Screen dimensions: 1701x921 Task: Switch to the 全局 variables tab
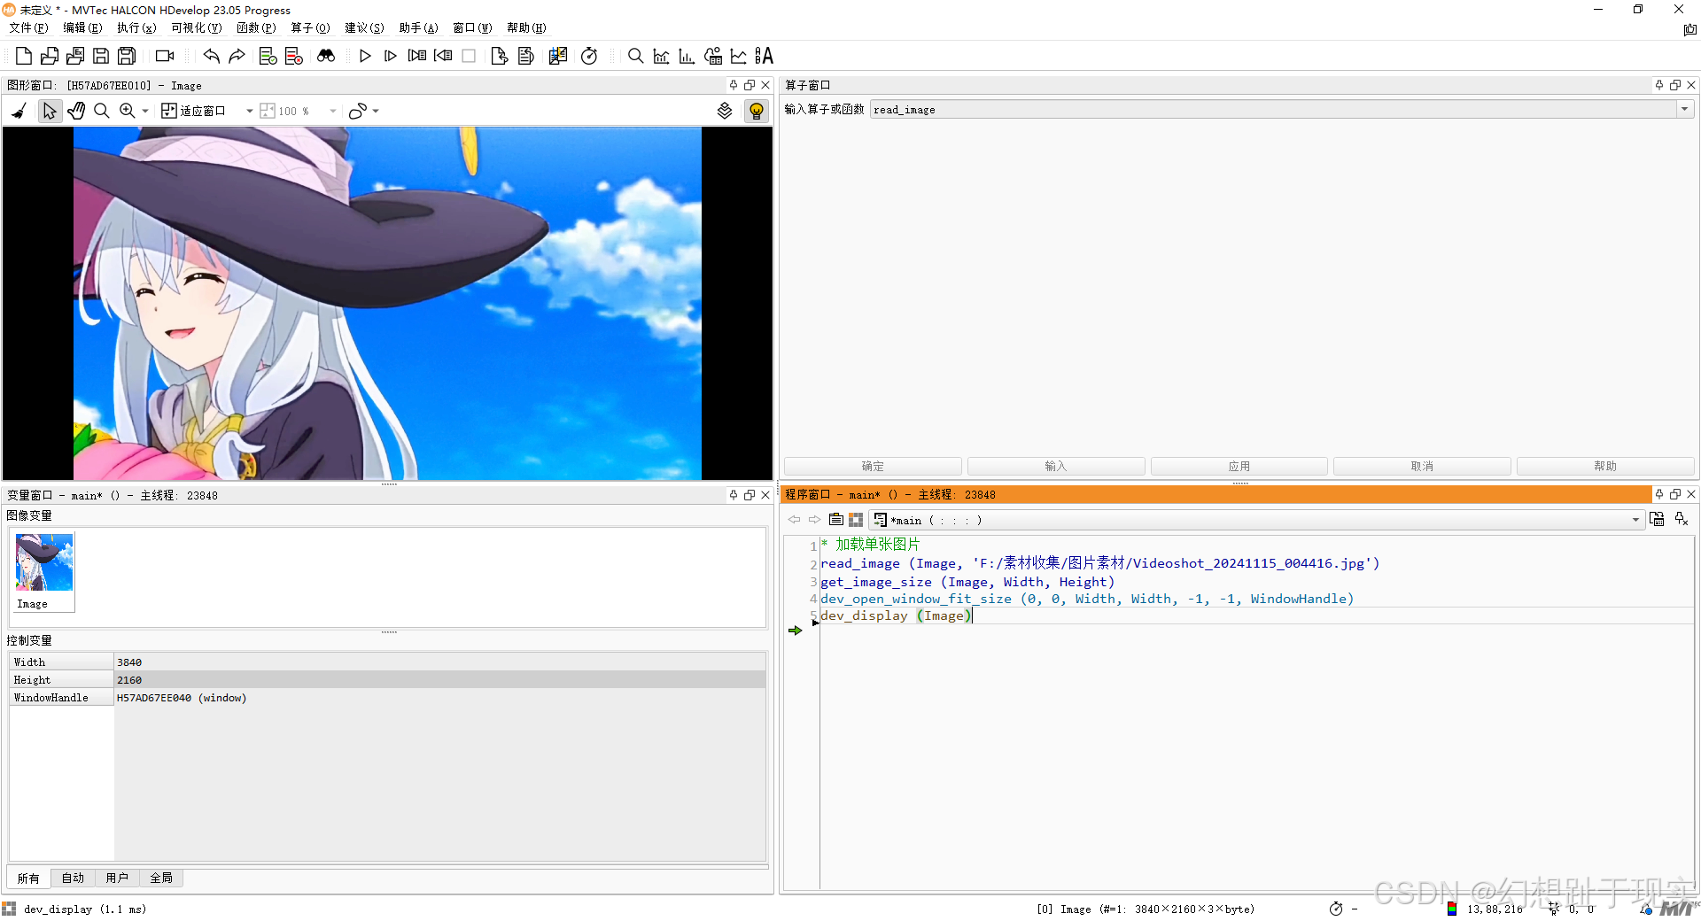[x=161, y=878]
